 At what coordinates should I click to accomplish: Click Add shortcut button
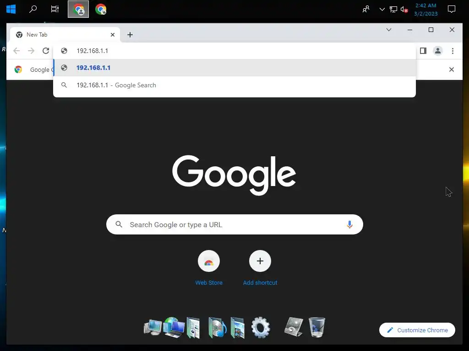260,268
